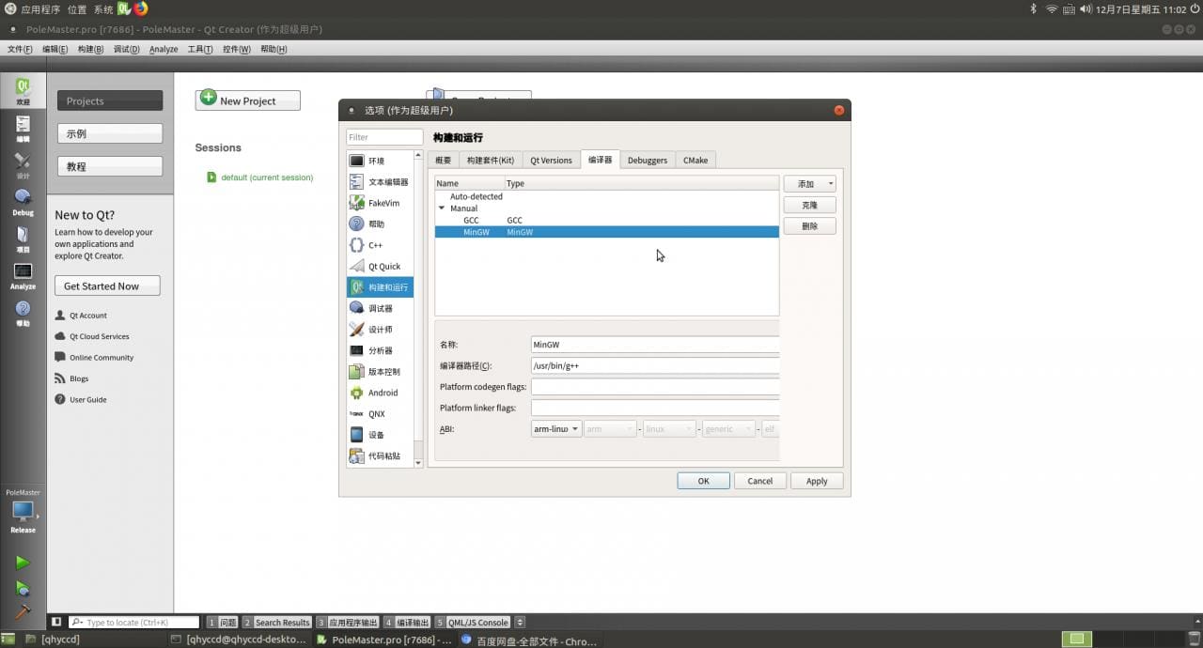Click the Get Started Now button

pyautogui.click(x=107, y=285)
